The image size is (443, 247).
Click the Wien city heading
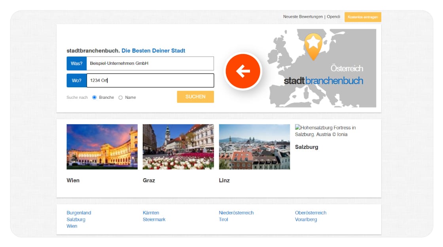(x=73, y=180)
